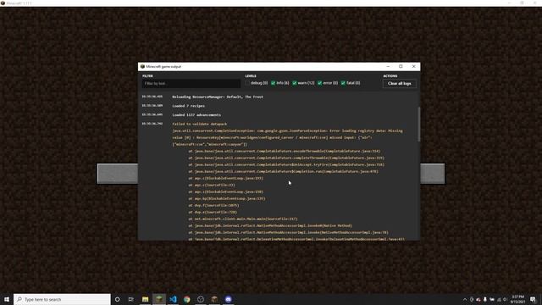The image size is (542, 305).
Task: Click the 'Failed to validate datapack' log line
Action: [200, 124]
